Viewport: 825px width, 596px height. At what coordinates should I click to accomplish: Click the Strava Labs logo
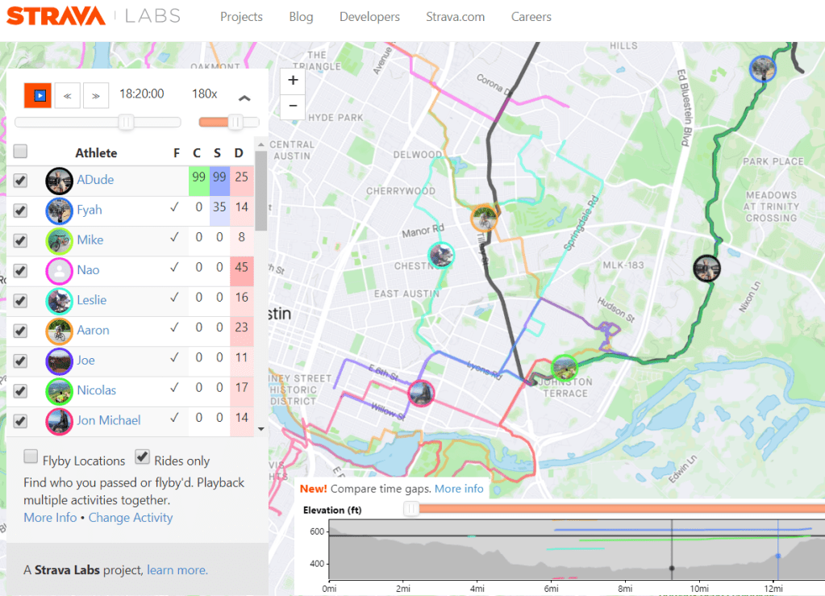94,16
